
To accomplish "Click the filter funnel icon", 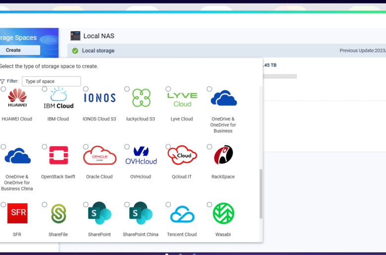I will click(x=2, y=82).
